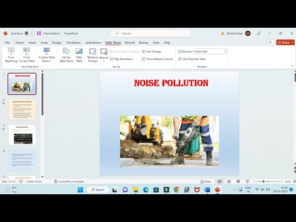Click the zoom in plus button

coord(281,181)
